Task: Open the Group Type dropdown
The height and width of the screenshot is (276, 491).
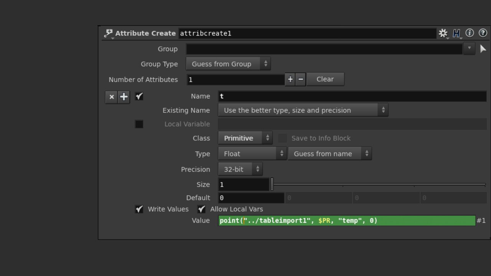Action: coord(228,64)
